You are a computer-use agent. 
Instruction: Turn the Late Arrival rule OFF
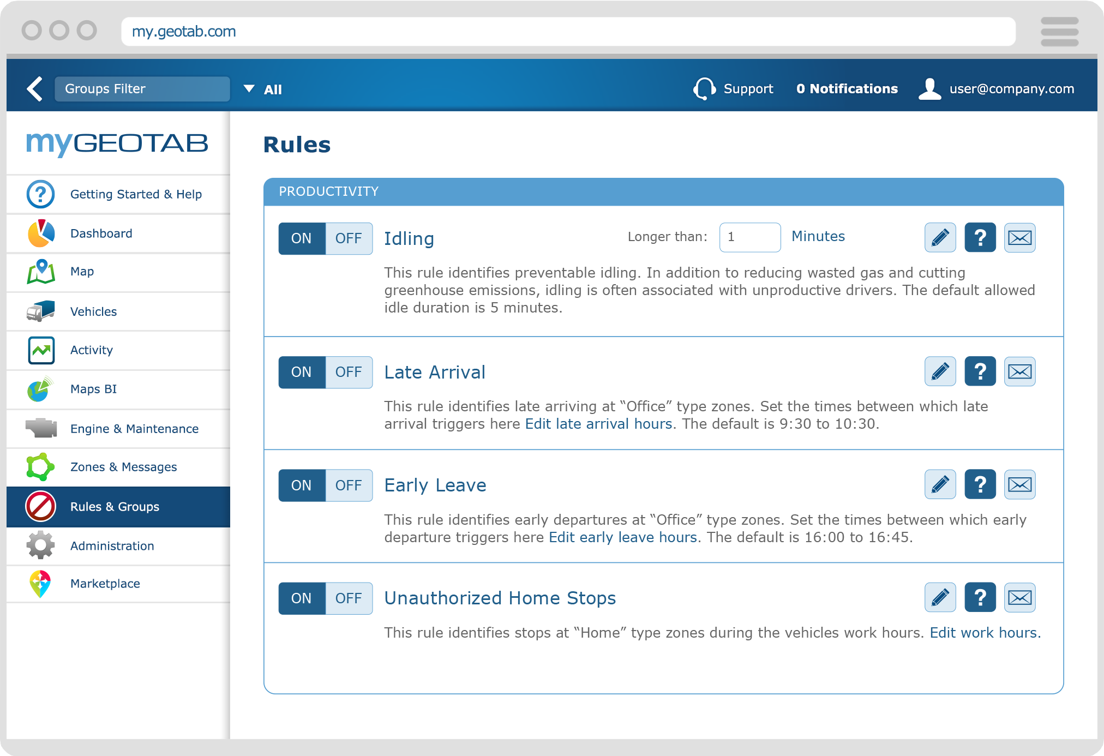349,372
